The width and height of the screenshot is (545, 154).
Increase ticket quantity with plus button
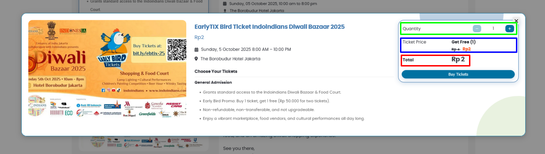pos(510,29)
